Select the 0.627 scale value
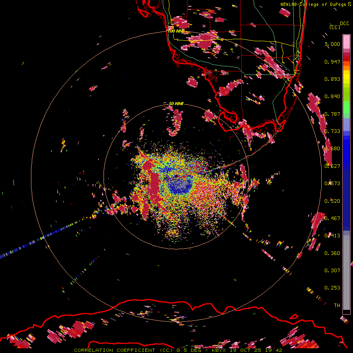The image size is (353, 353). point(332,166)
